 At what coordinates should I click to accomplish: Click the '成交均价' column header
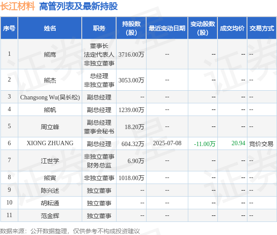click(x=232, y=28)
